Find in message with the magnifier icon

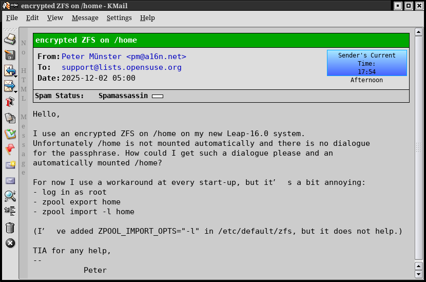point(10,196)
